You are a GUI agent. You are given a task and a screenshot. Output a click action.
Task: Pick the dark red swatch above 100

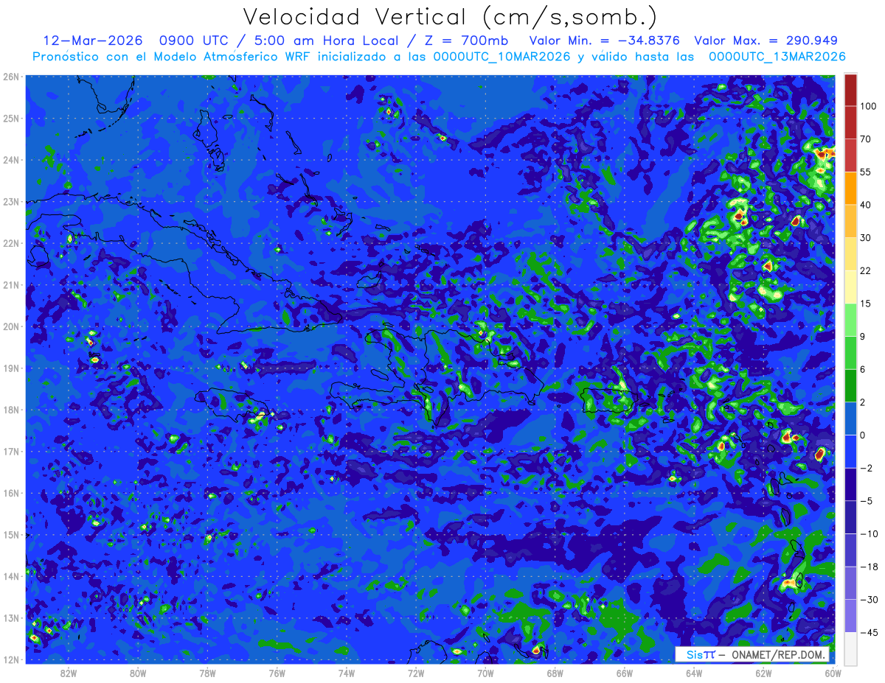(850, 90)
